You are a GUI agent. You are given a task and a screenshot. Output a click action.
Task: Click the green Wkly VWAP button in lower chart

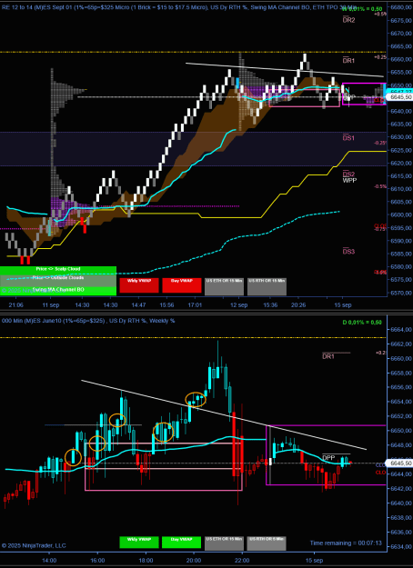pyautogui.click(x=139, y=543)
